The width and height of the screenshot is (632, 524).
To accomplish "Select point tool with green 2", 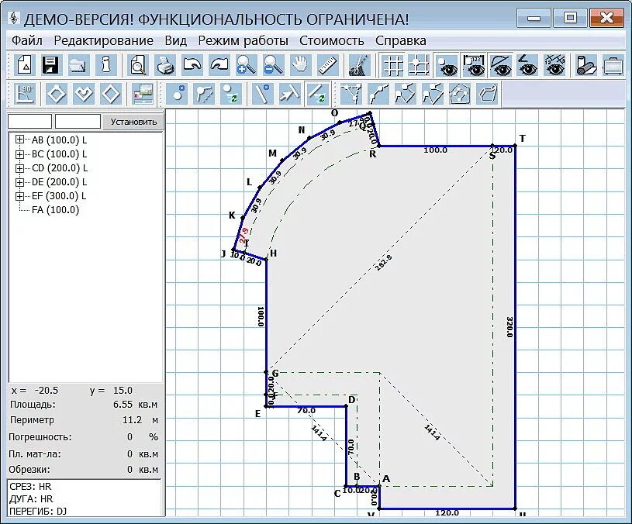I will (x=230, y=94).
